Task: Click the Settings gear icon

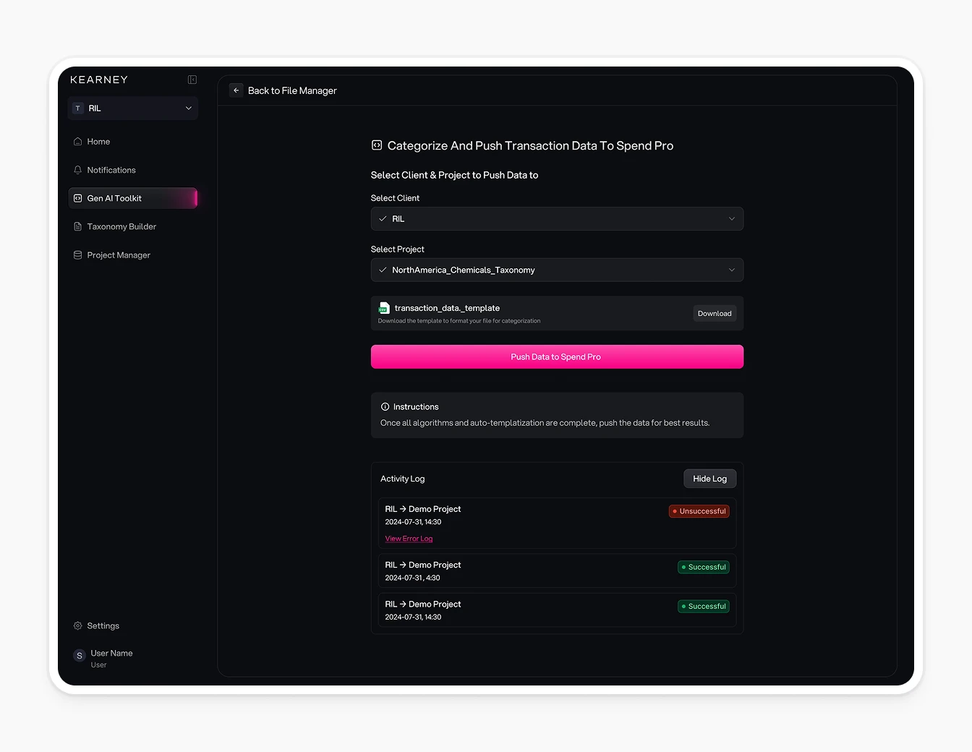Action: click(77, 626)
